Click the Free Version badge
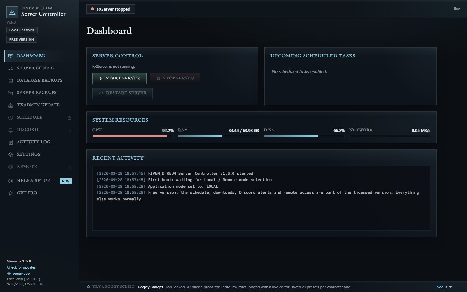 pyautogui.click(x=22, y=39)
